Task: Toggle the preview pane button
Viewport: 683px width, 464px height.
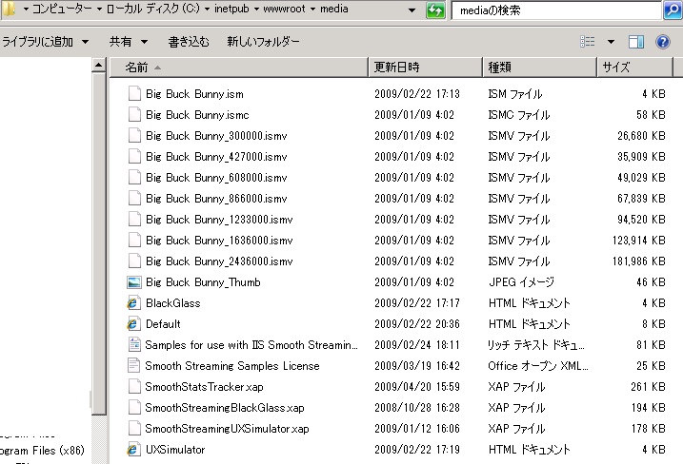Action: tap(636, 42)
